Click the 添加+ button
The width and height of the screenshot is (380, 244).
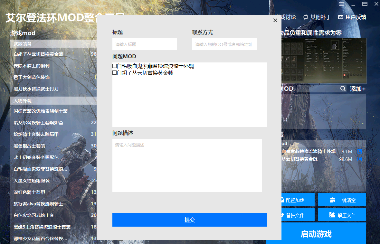[358, 89]
